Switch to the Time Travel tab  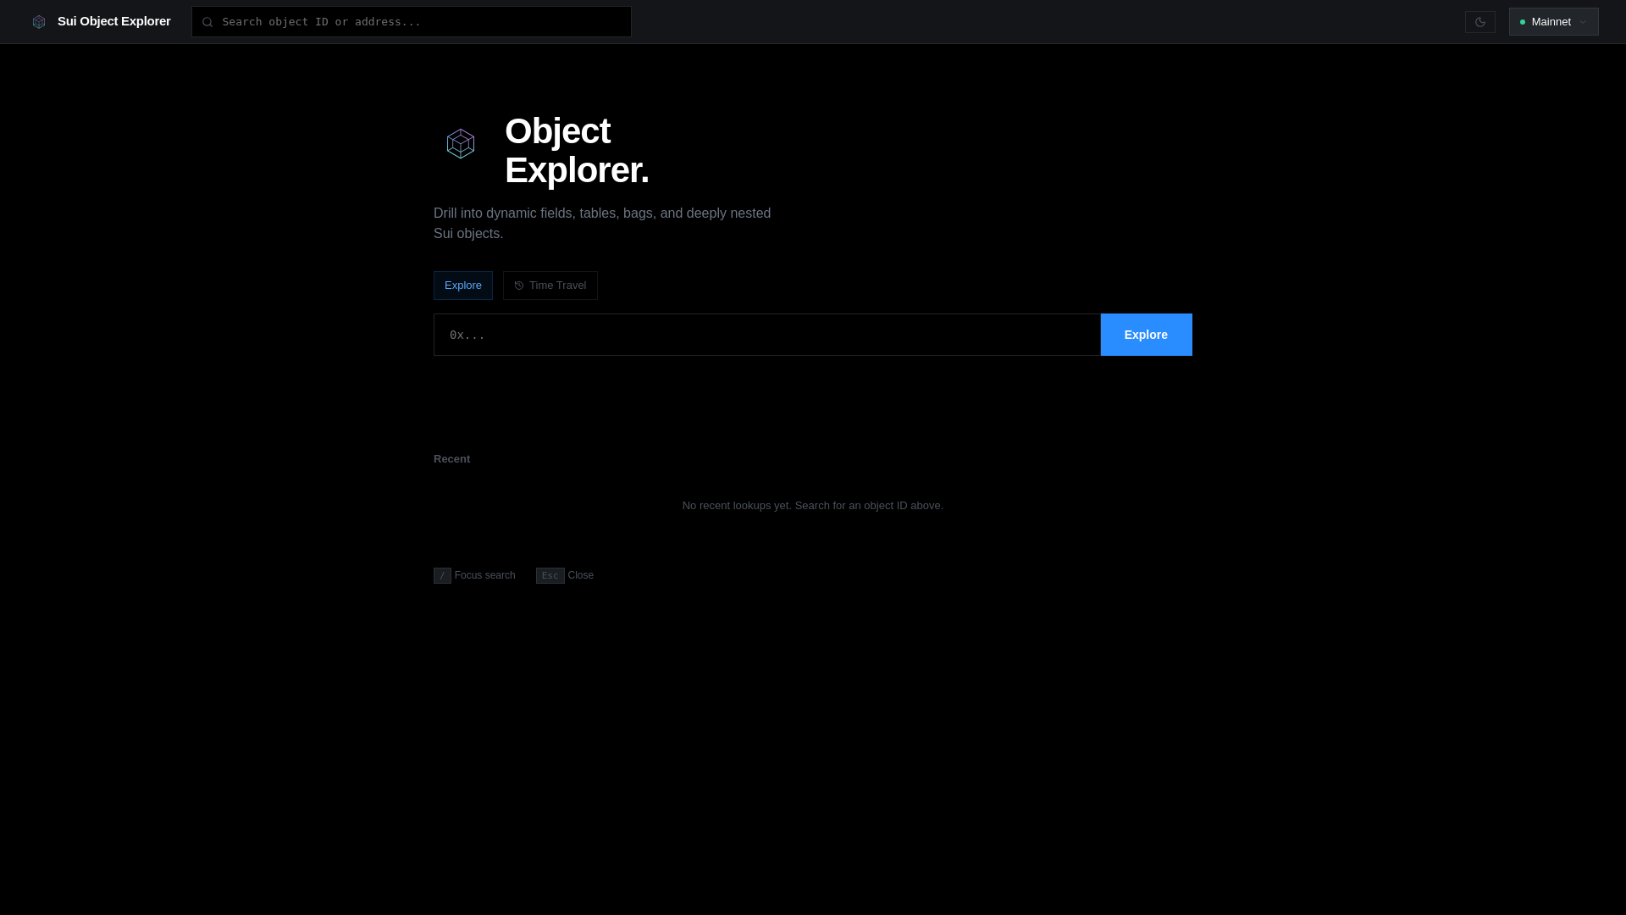550,286
